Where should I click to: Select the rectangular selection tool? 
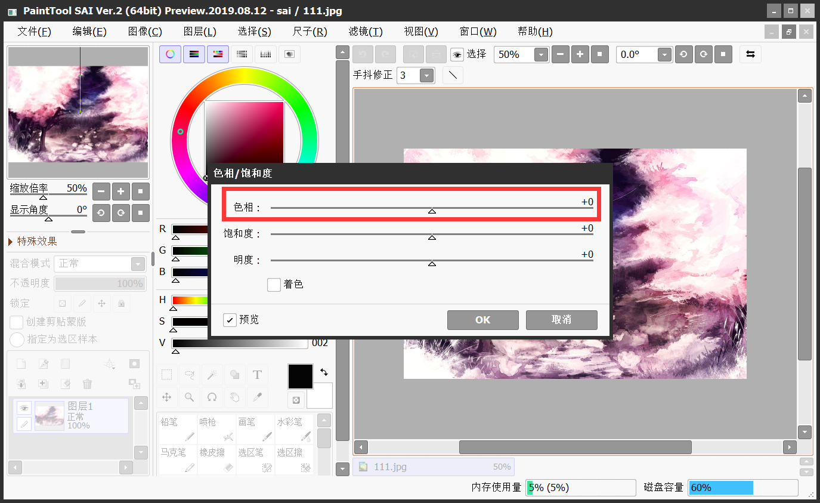167,375
